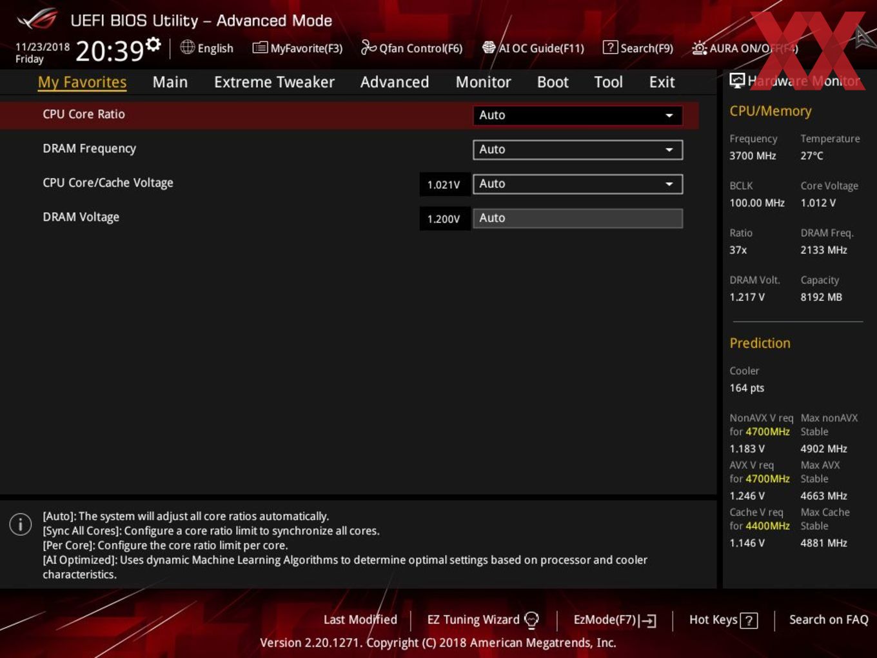The image size is (877, 658).
Task: Switch to the My Favorites tab
Action: (82, 83)
